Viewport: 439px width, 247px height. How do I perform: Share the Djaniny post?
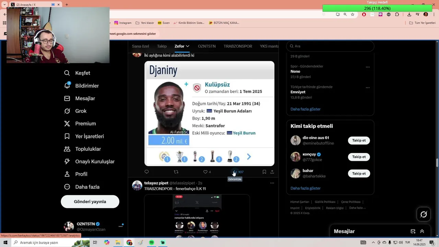click(272, 172)
